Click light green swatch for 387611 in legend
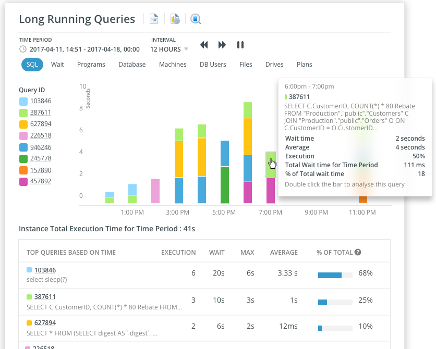Image resolution: width=436 pixels, height=349 pixels. pos(23,113)
